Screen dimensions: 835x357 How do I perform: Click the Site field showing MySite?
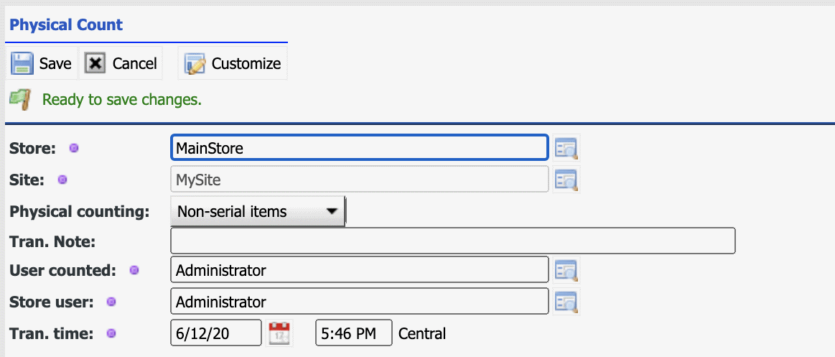359,179
